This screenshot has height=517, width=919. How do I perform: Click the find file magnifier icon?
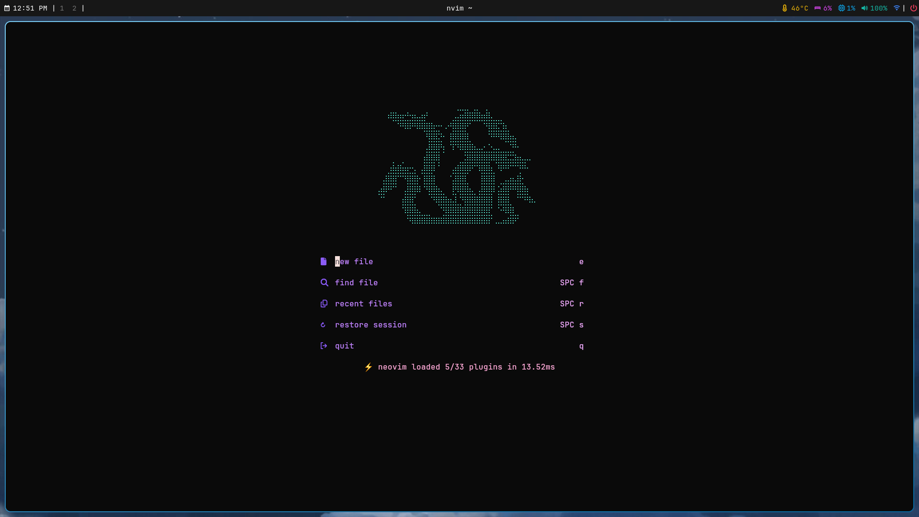[x=324, y=282]
